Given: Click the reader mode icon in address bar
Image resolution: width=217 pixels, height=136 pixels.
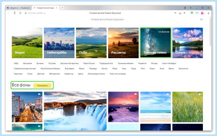Looking at the screenshot, I should tap(175, 13).
